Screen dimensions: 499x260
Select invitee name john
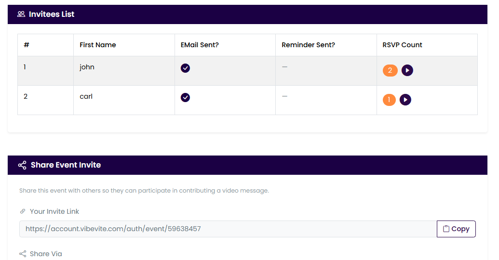(87, 67)
